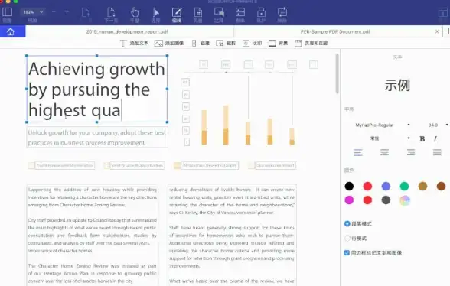Viewport: 450px width, 286px height.
Task: Select paragraph mode (段落模式) radio button
Action: tap(347, 223)
